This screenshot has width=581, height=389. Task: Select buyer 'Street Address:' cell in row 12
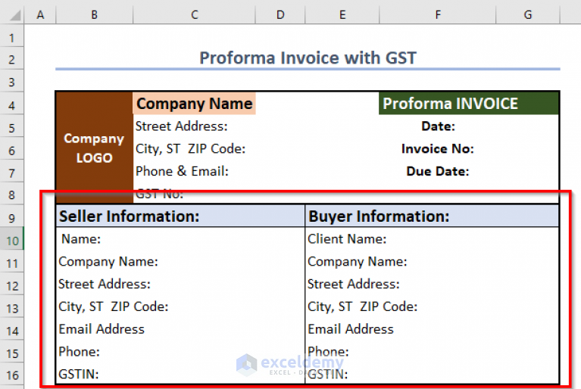432,284
